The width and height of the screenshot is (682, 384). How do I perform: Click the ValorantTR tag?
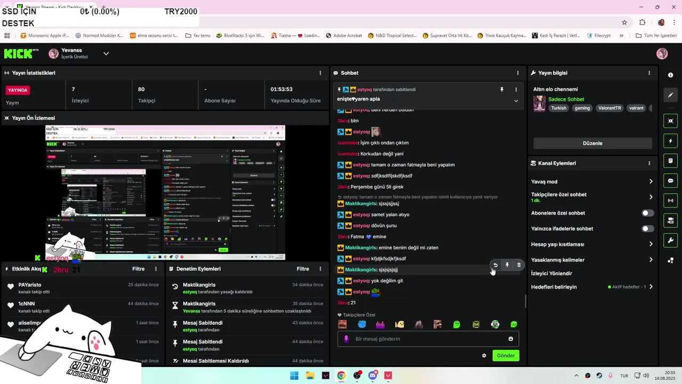pyautogui.click(x=610, y=108)
